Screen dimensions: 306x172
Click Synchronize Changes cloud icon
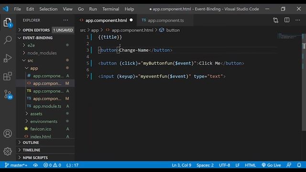[x=35, y=165]
